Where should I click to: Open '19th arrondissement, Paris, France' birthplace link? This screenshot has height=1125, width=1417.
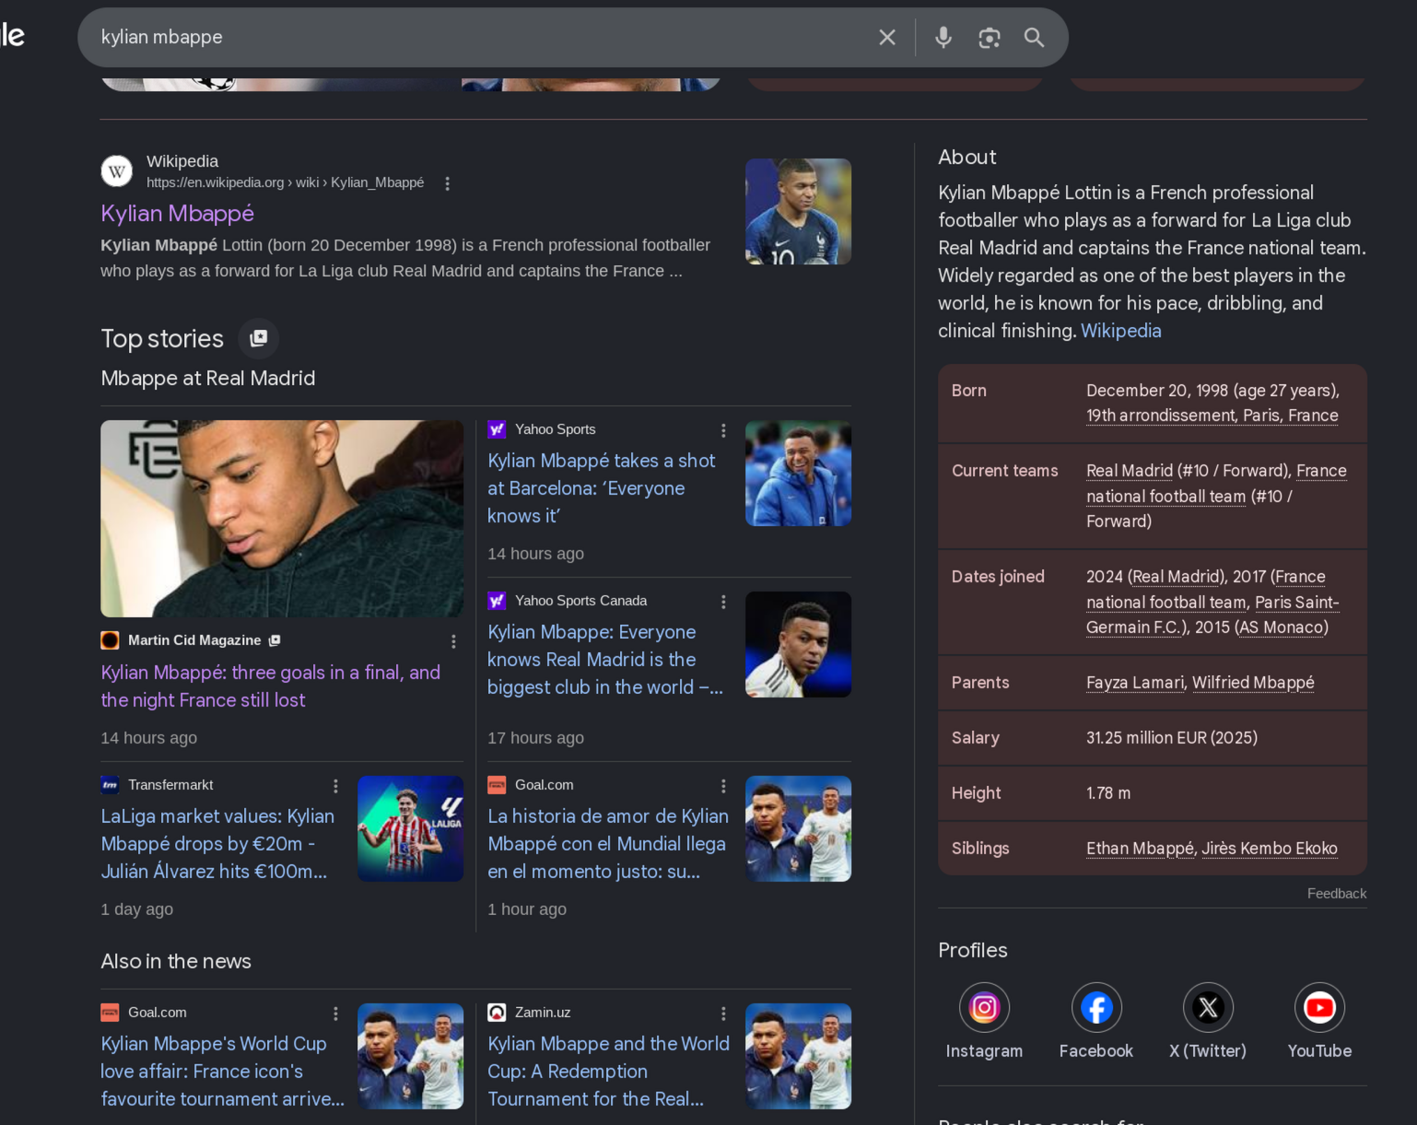[1212, 416]
